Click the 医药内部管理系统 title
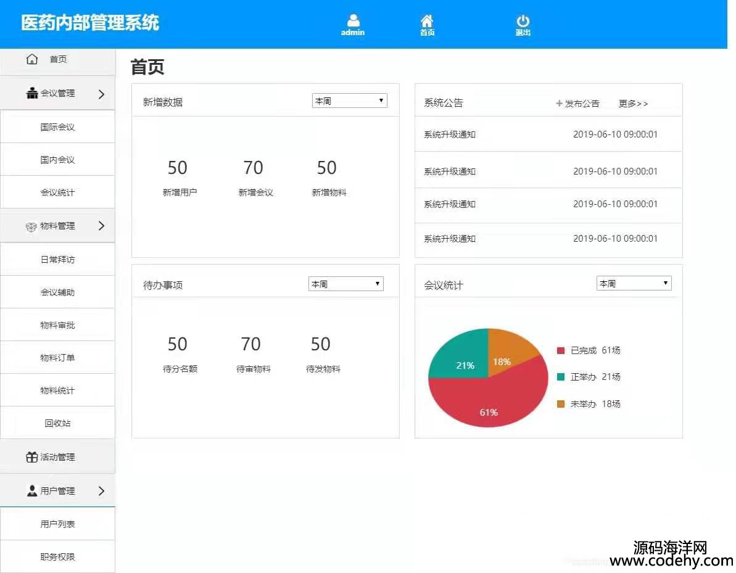The width and height of the screenshot is (736, 573). click(x=90, y=23)
